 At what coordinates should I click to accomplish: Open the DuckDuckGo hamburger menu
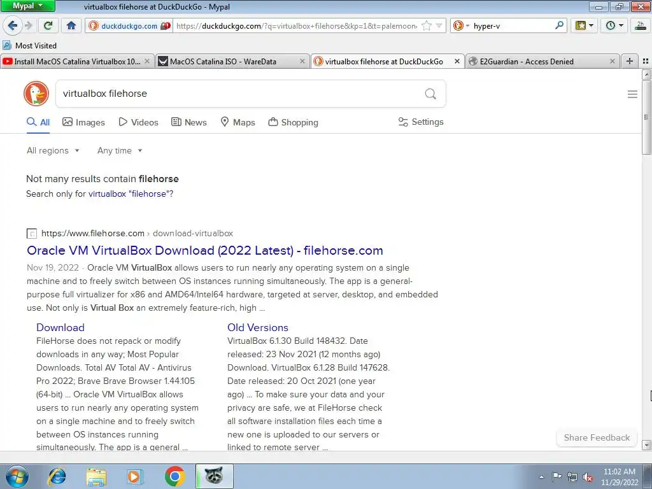coord(632,94)
